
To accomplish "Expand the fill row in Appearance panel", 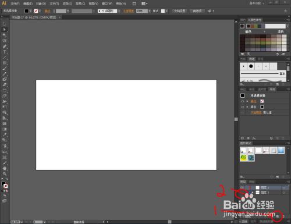I will pos(247,107).
